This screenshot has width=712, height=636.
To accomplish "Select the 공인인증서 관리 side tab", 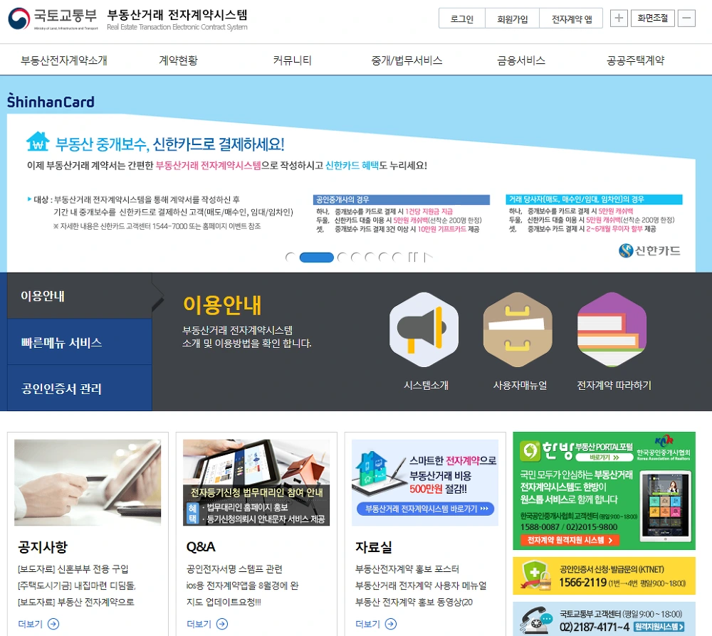I will point(80,388).
